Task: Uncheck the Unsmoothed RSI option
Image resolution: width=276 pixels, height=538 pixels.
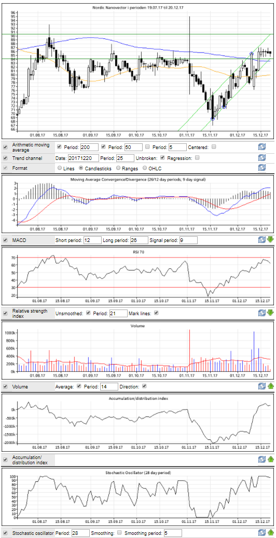Action: coord(89,313)
